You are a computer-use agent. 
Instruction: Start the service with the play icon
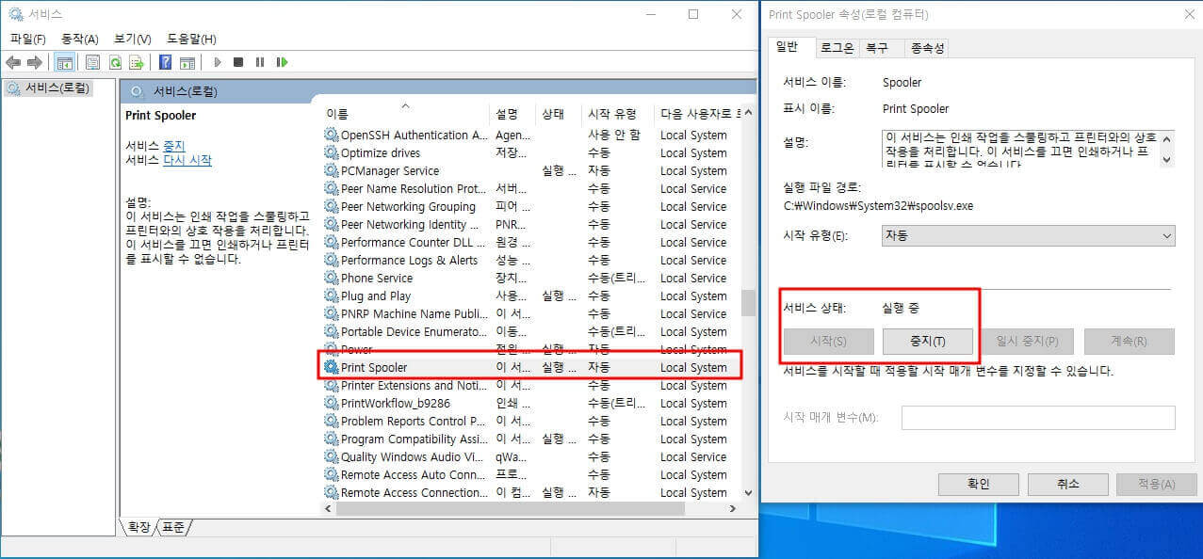point(218,62)
